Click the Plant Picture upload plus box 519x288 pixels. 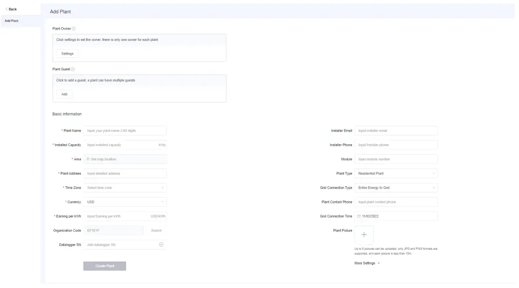point(364,235)
